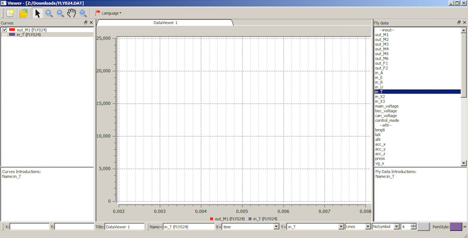The height and width of the screenshot is (238, 468).
Task: Select in_X3 in Fly data list
Action: tap(418, 101)
